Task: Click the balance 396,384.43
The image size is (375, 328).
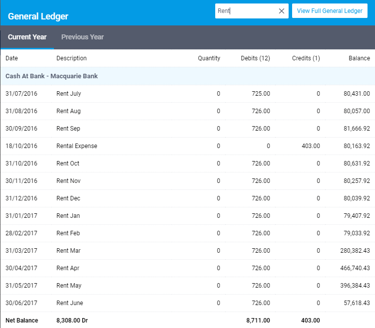Action: click(355, 286)
